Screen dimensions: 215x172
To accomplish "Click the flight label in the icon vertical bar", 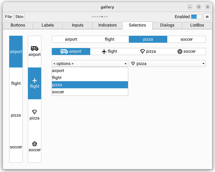I will point(35,86).
